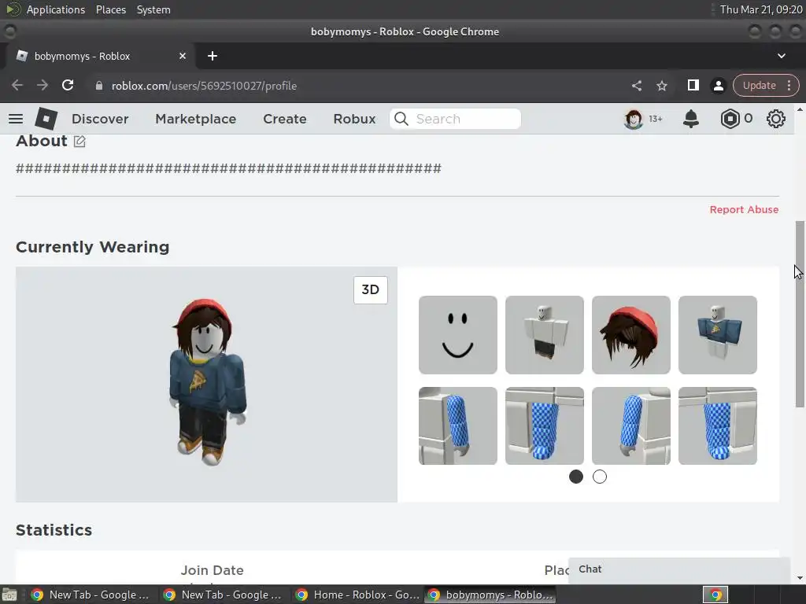The width and height of the screenshot is (806, 604).
Task: Open the blue checkered right arm item
Action: click(x=630, y=425)
